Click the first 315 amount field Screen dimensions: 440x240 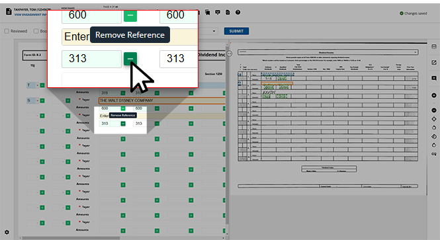109,93
